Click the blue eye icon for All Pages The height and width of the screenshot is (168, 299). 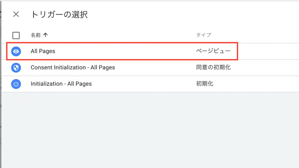[16, 51]
